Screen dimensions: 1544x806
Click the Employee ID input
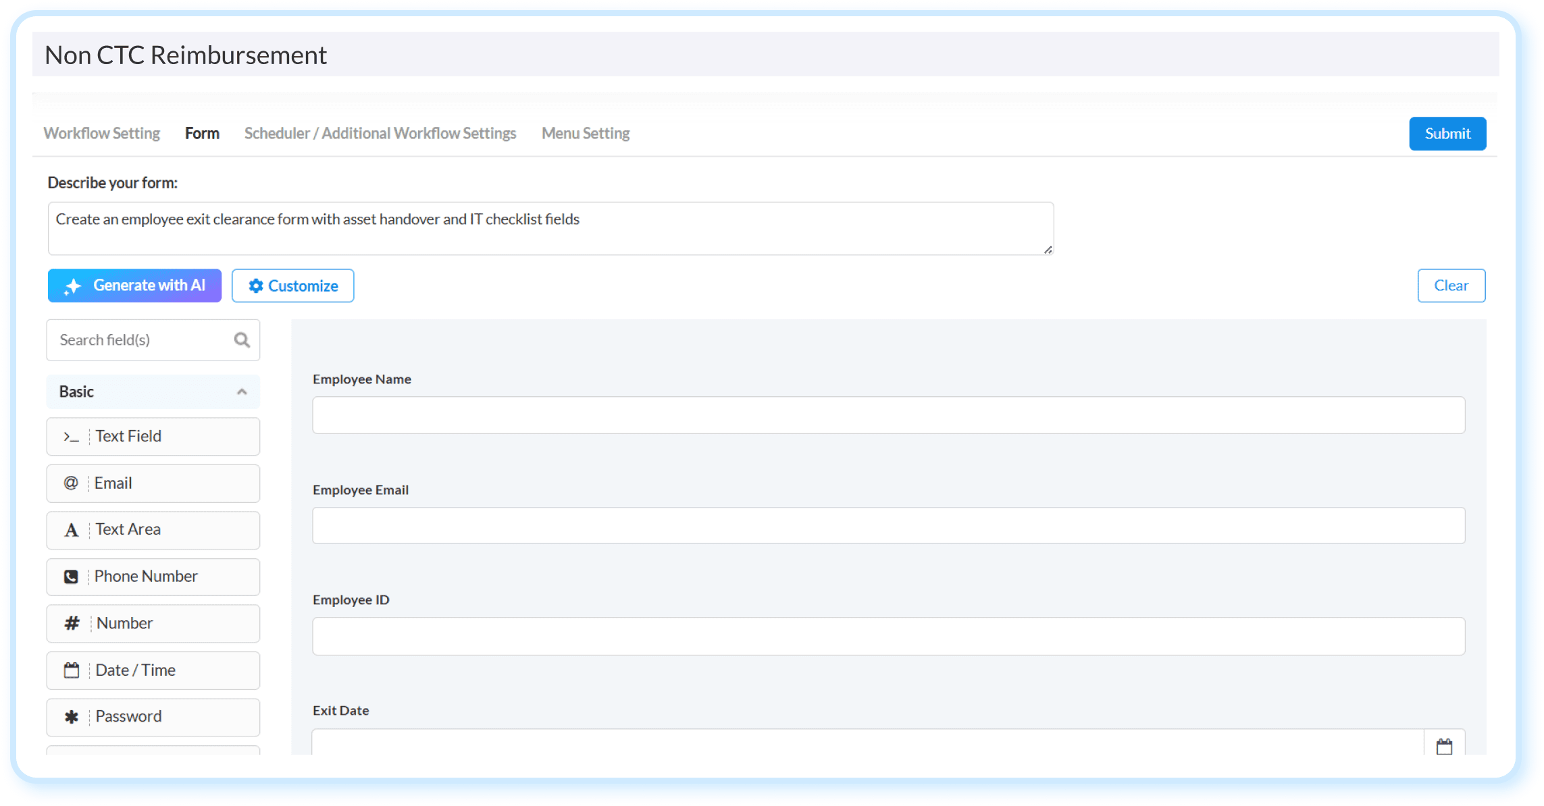point(888,636)
